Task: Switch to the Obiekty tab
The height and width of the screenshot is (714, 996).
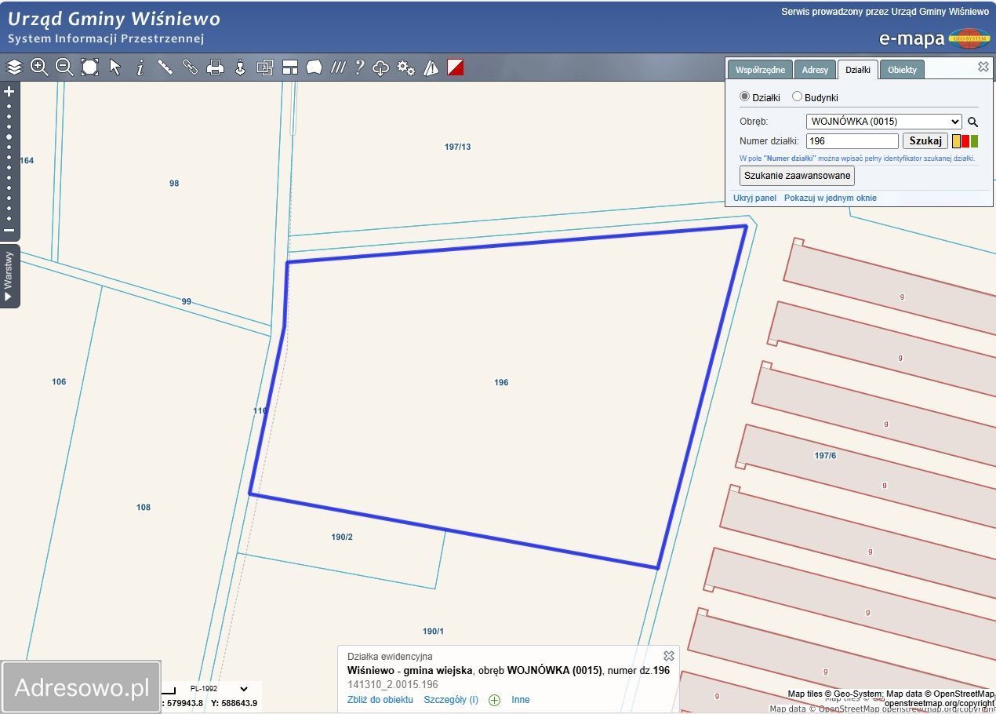Action: point(902,70)
